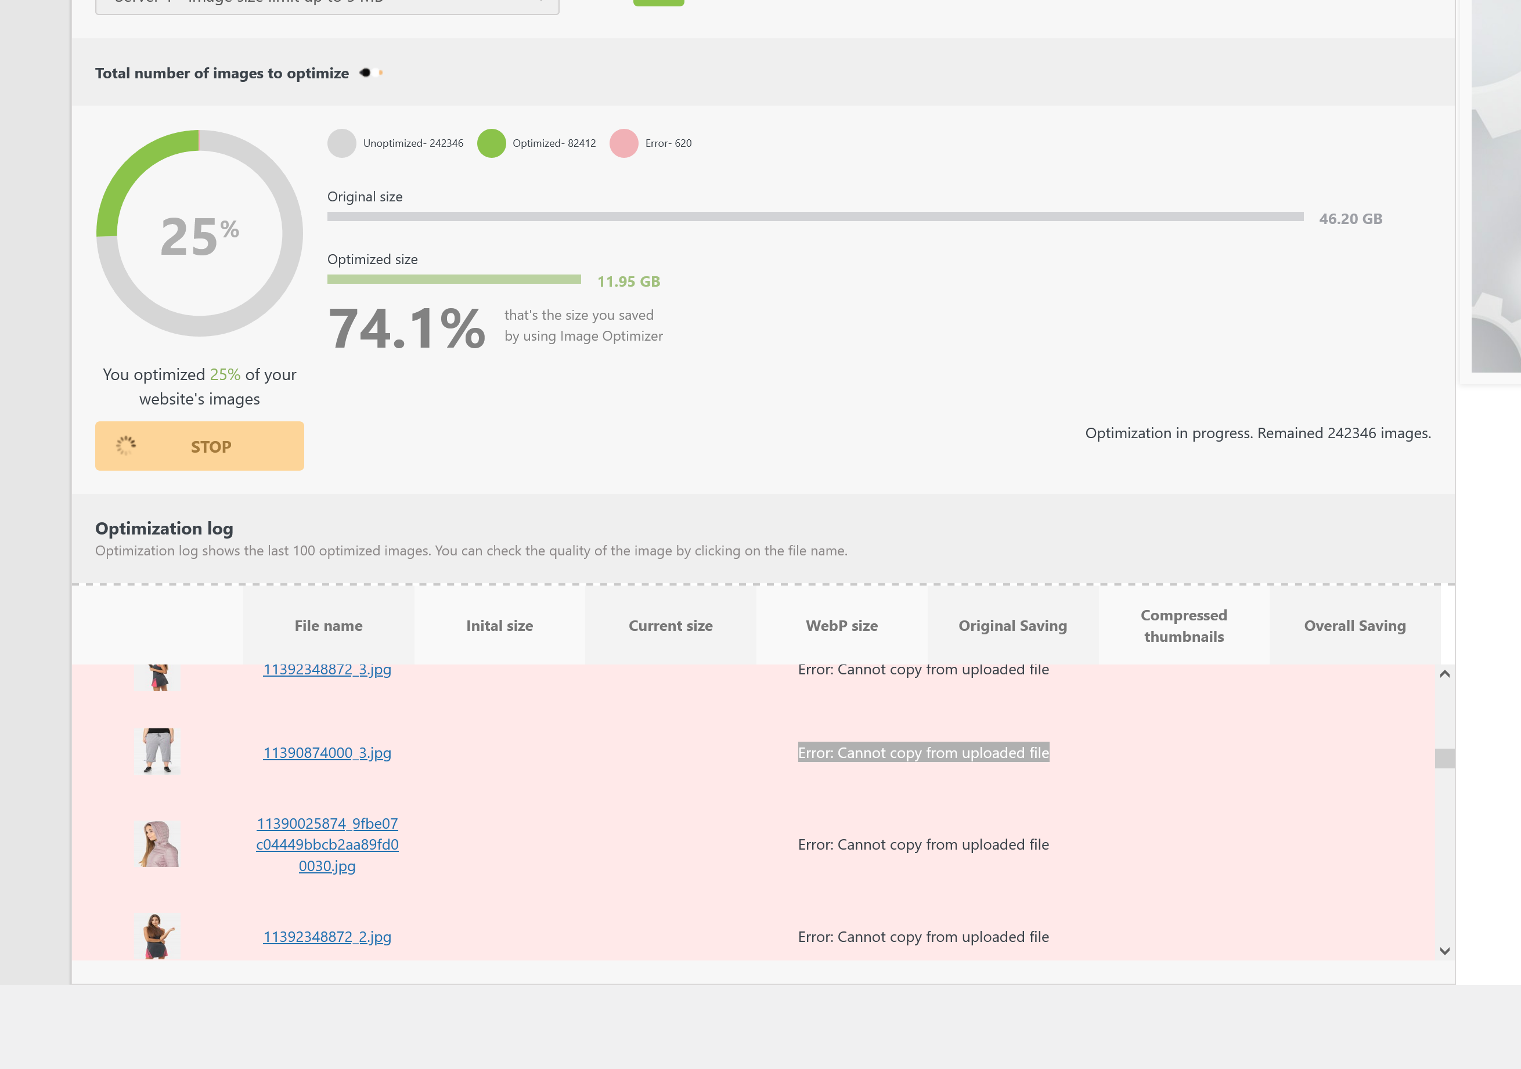1521x1069 pixels.
Task: Click the 11.95 GB optimized size value
Action: tap(629, 281)
